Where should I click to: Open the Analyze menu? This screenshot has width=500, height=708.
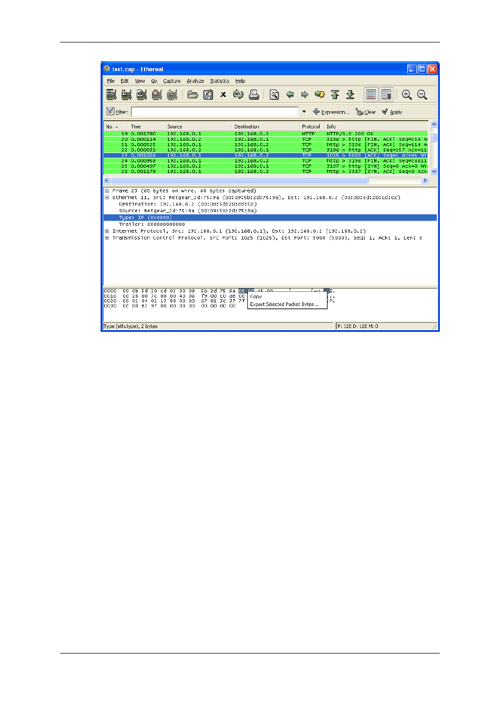click(x=195, y=81)
